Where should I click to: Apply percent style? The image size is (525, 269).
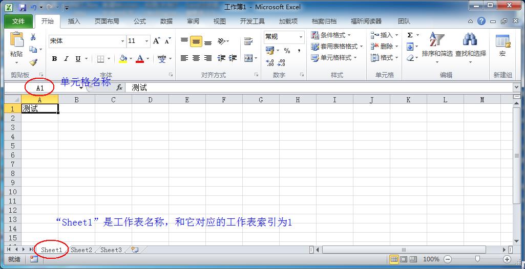pyautogui.click(x=287, y=51)
